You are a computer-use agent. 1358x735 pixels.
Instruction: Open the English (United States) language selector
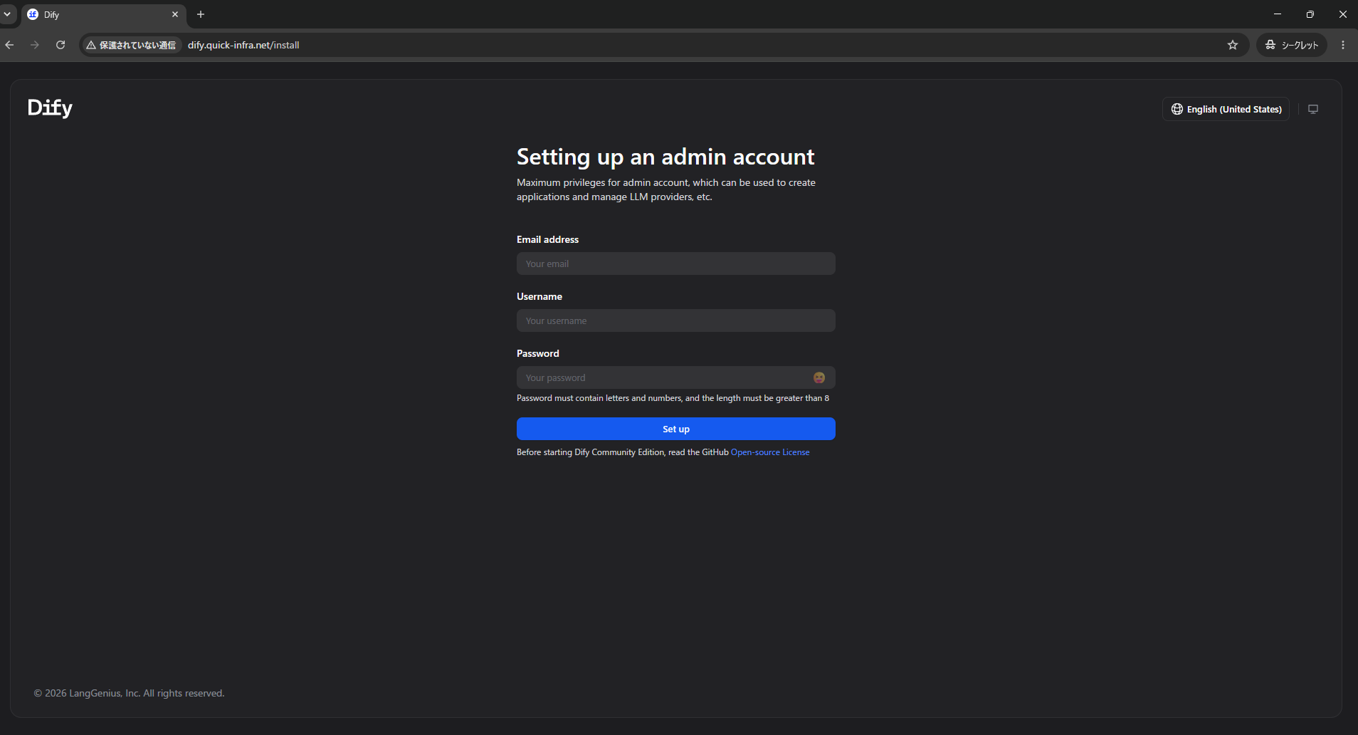tap(1226, 109)
